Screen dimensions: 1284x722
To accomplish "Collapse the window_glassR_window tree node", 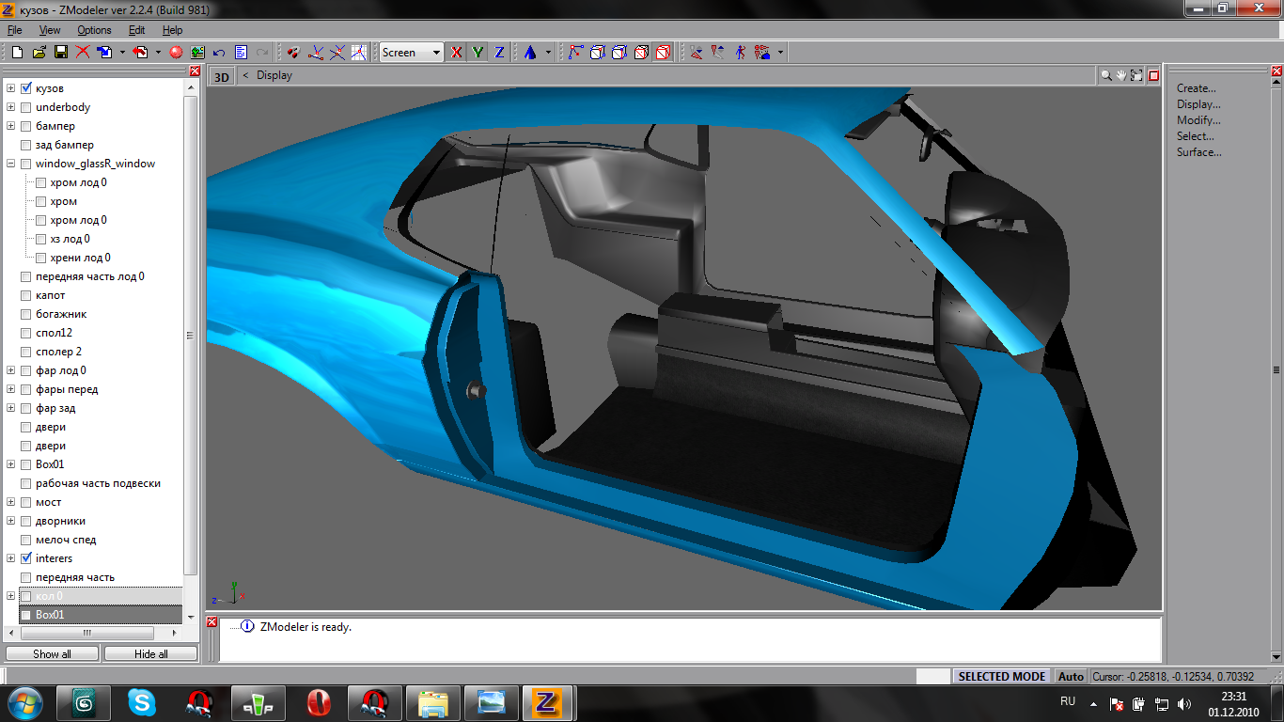I will pos(10,164).
